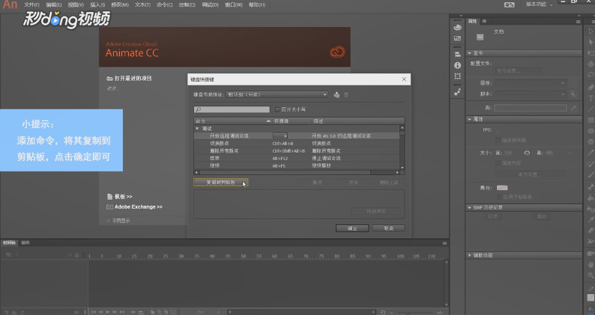Select the Line tool
The height and width of the screenshot is (315, 595).
(x=591, y=109)
